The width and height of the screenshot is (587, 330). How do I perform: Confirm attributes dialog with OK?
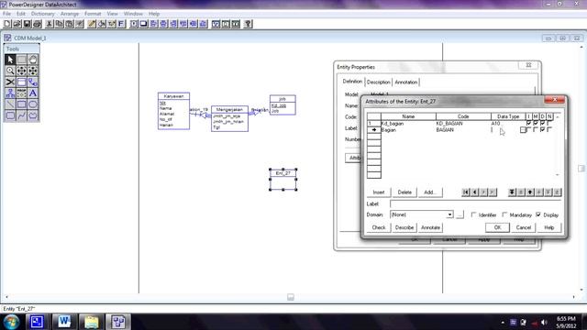(497, 227)
